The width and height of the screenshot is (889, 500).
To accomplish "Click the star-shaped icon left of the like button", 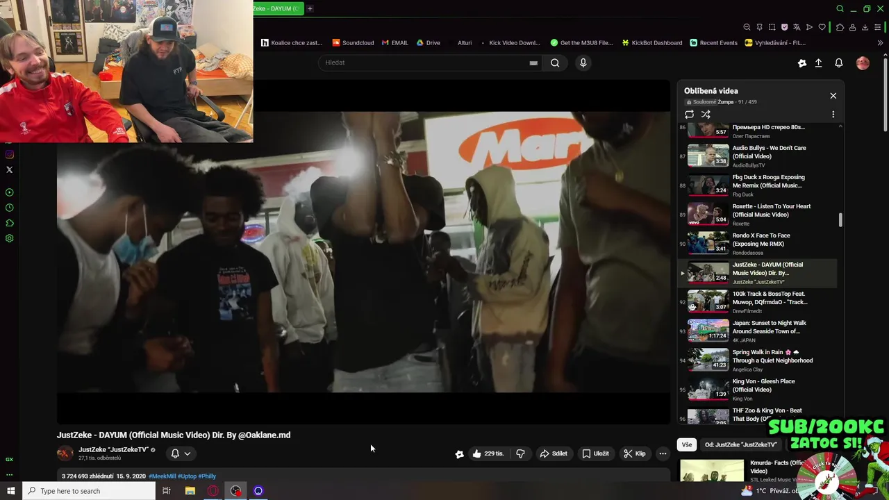I will [459, 454].
